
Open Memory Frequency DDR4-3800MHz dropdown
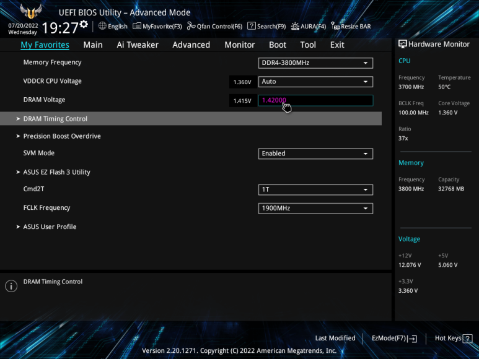315,63
